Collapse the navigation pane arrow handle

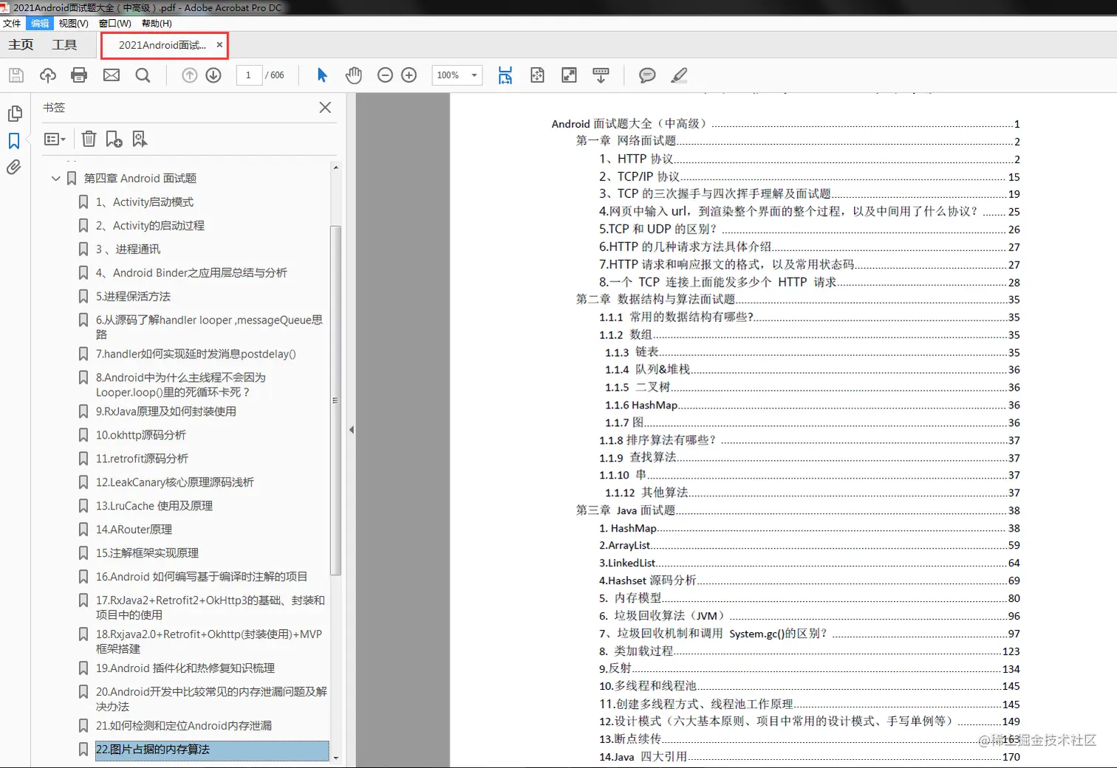pos(352,430)
